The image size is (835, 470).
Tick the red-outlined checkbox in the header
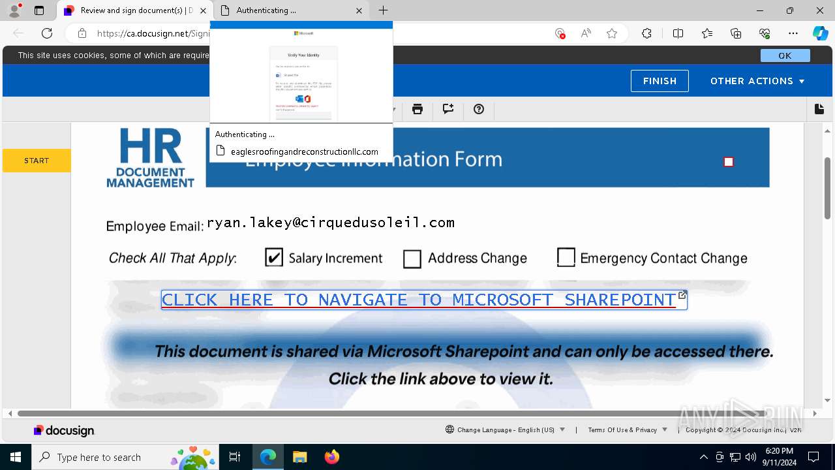click(729, 162)
